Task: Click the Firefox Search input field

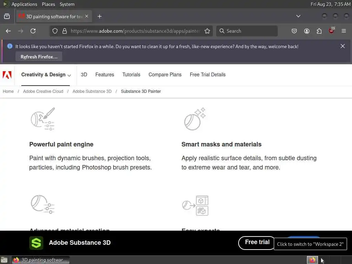Action: 247,31
